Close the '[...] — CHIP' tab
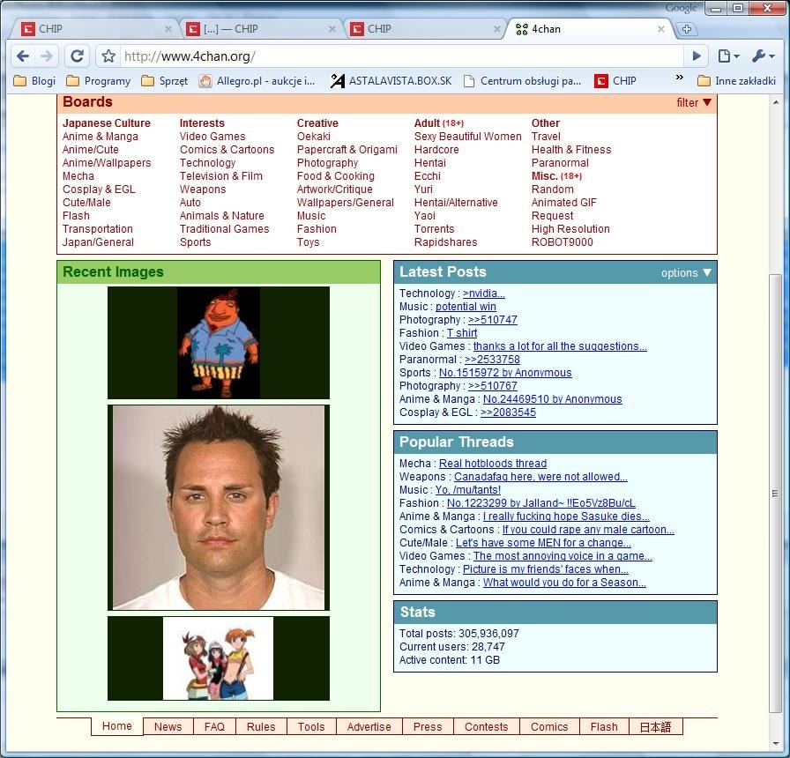Viewport: 790px width, 758px height. [x=332, y=29]
